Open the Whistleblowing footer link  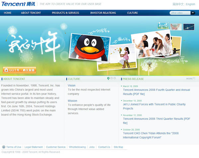coord(77,147)
